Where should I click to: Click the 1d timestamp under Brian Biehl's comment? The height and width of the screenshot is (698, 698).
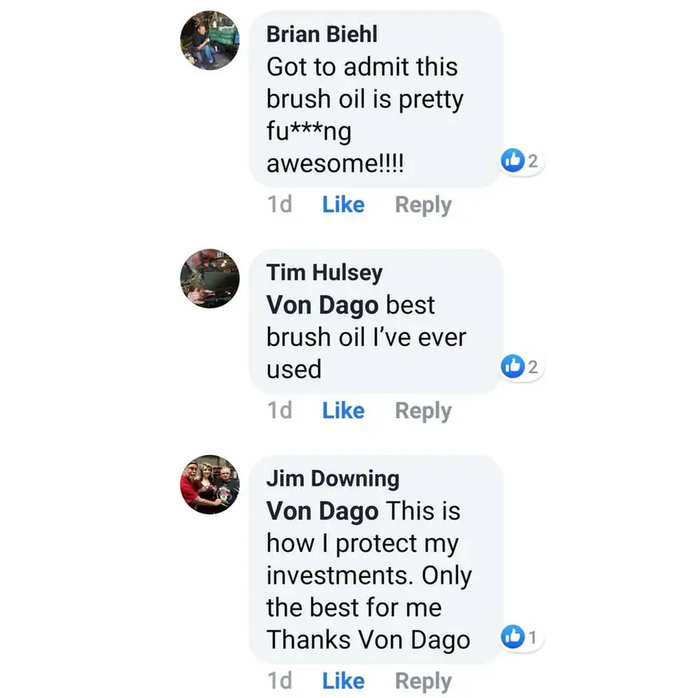point(279,205)
